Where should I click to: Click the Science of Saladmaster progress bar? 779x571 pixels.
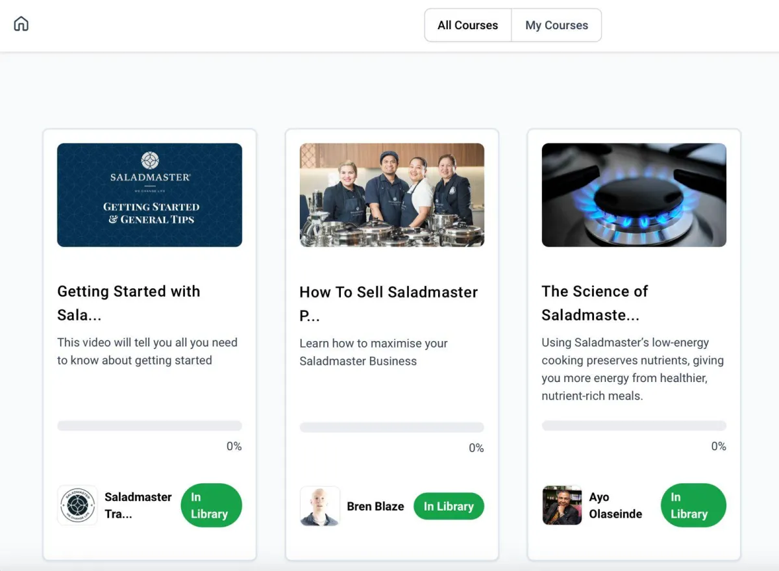tap(634, 426)
